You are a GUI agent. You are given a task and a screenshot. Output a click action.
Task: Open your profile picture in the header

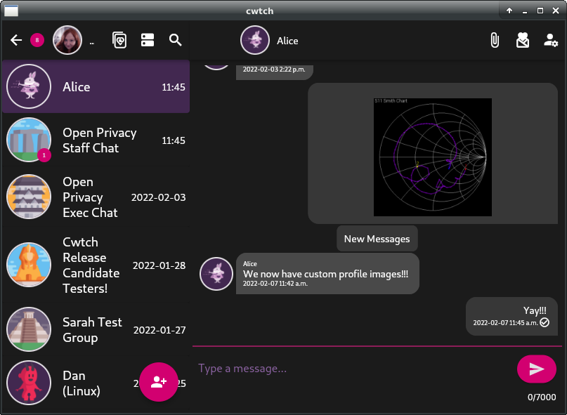(x=67, y=40)
